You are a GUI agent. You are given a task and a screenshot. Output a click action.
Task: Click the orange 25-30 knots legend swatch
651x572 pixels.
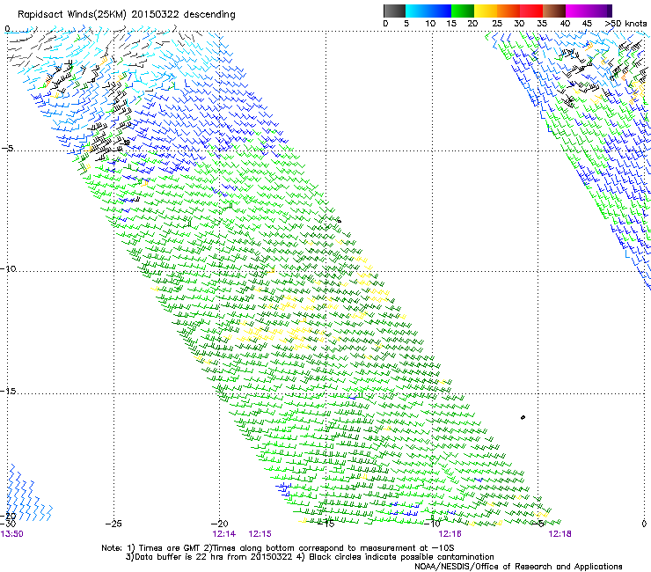point(508,11)
